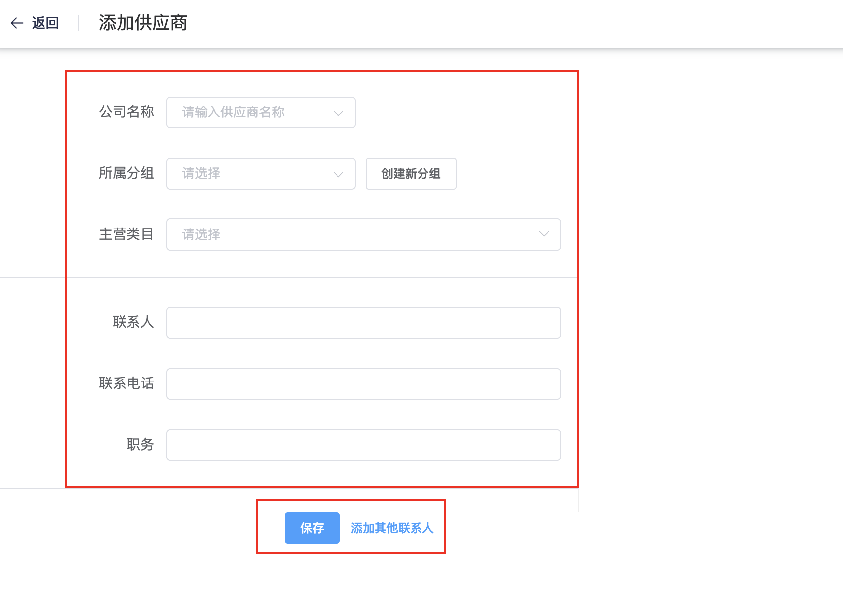Image resolution: width=843 pixels, height=610 pixels.
Task: Click the 联系电话 field label
Action: tap(126, 383)
